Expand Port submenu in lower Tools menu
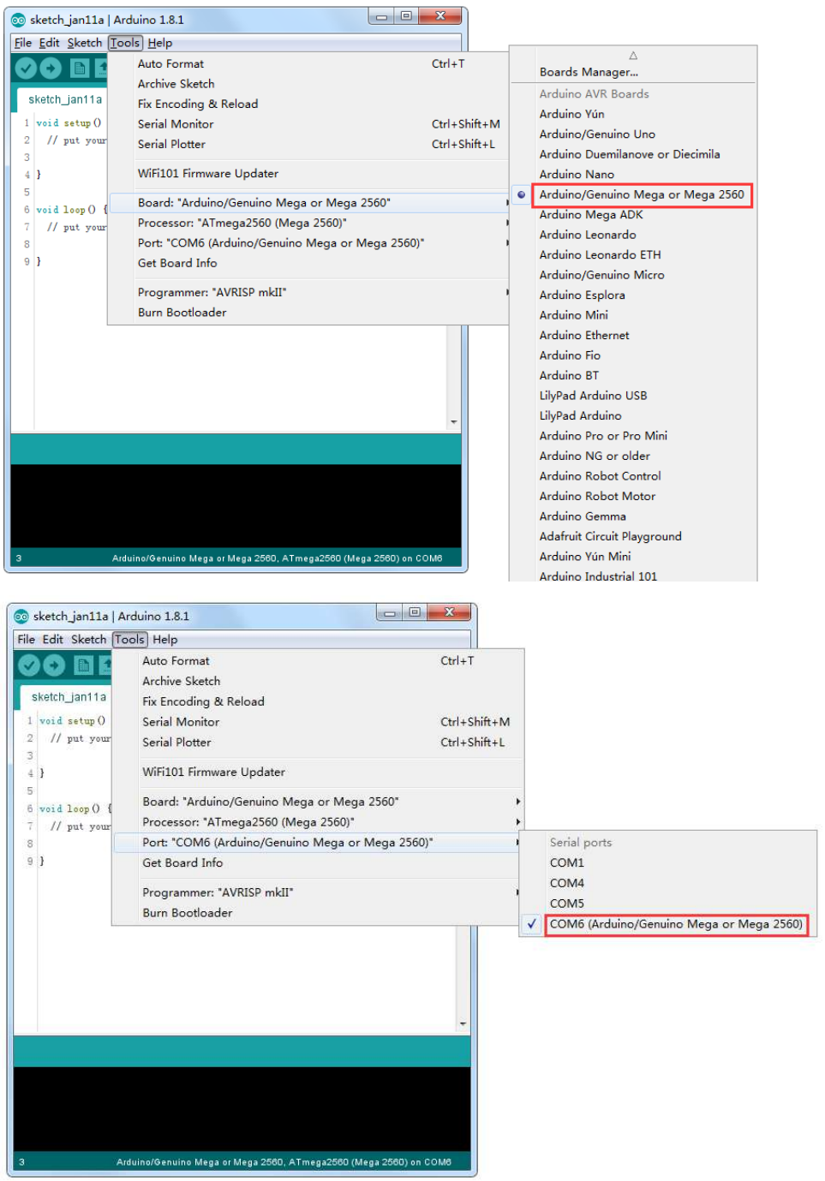Image resolution: width=825 pixels, height=1181 pixels. (x=318, y=843)
